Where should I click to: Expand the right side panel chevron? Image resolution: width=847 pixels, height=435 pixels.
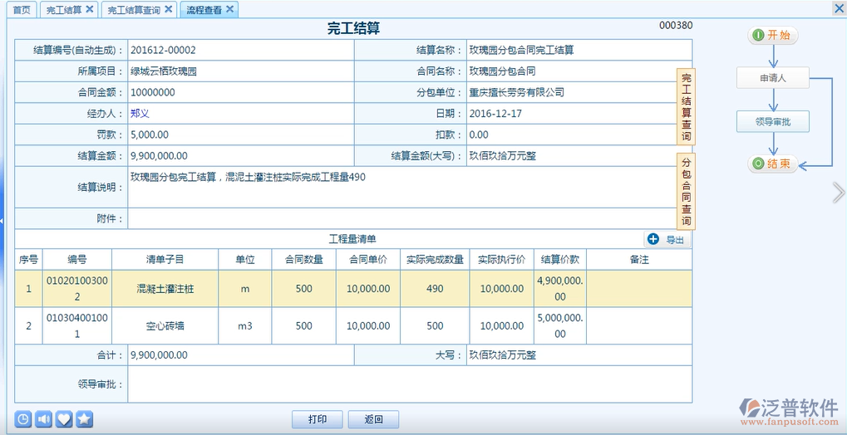point(839,192)
